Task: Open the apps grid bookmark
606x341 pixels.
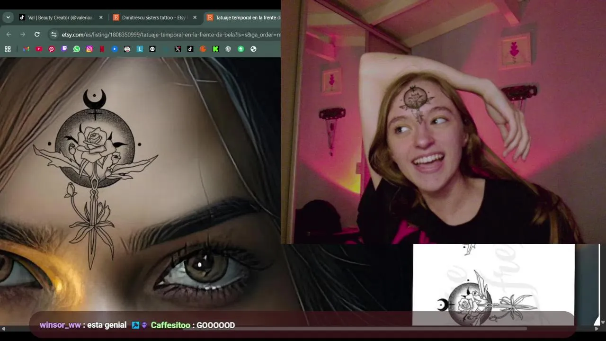Action: click(x=8, y=49)
